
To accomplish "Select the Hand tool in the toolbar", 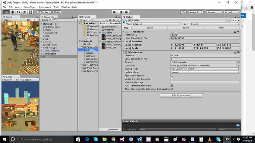I will click(x=6, y=12).
